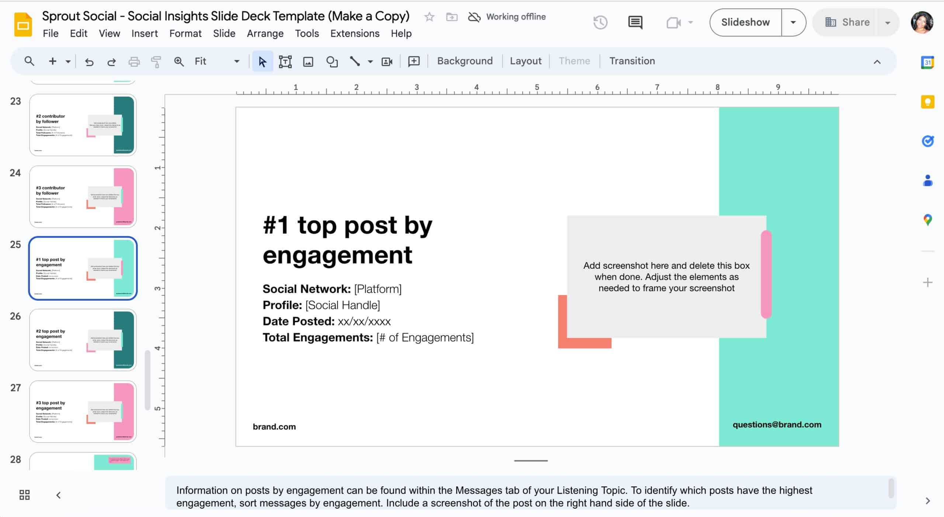Image resolution: width=944 pixels, height=517 pixels.
Task: Insert a text box
Action: pyautogui.click(x=285, y=61)
